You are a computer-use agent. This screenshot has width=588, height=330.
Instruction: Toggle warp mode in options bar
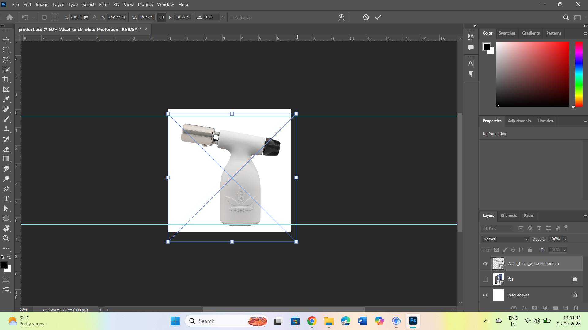pyautogui.click(x=341, y=17)
